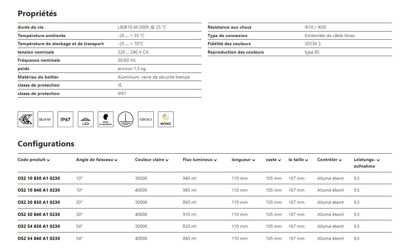Click the 50/60 Hz frequency value

pyautogui.click(x=127, y=60)
